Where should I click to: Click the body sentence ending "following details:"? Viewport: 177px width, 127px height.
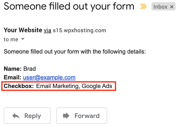[75, 52]
